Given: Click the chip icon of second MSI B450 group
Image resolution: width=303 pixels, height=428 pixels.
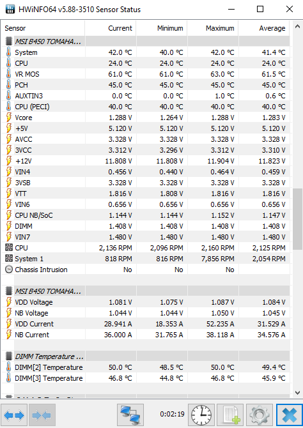Looking at the screenshot, I should (9, 291).
